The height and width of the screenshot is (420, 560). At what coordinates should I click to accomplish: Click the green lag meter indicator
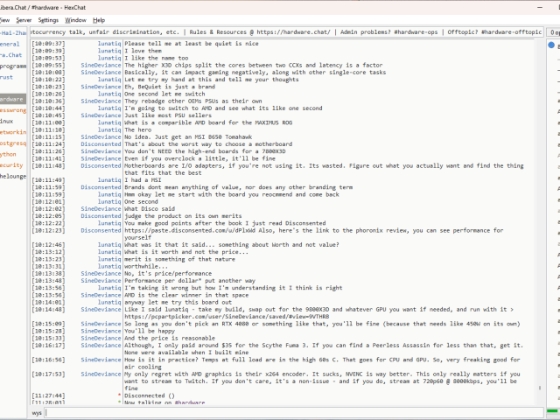point(553,412)
